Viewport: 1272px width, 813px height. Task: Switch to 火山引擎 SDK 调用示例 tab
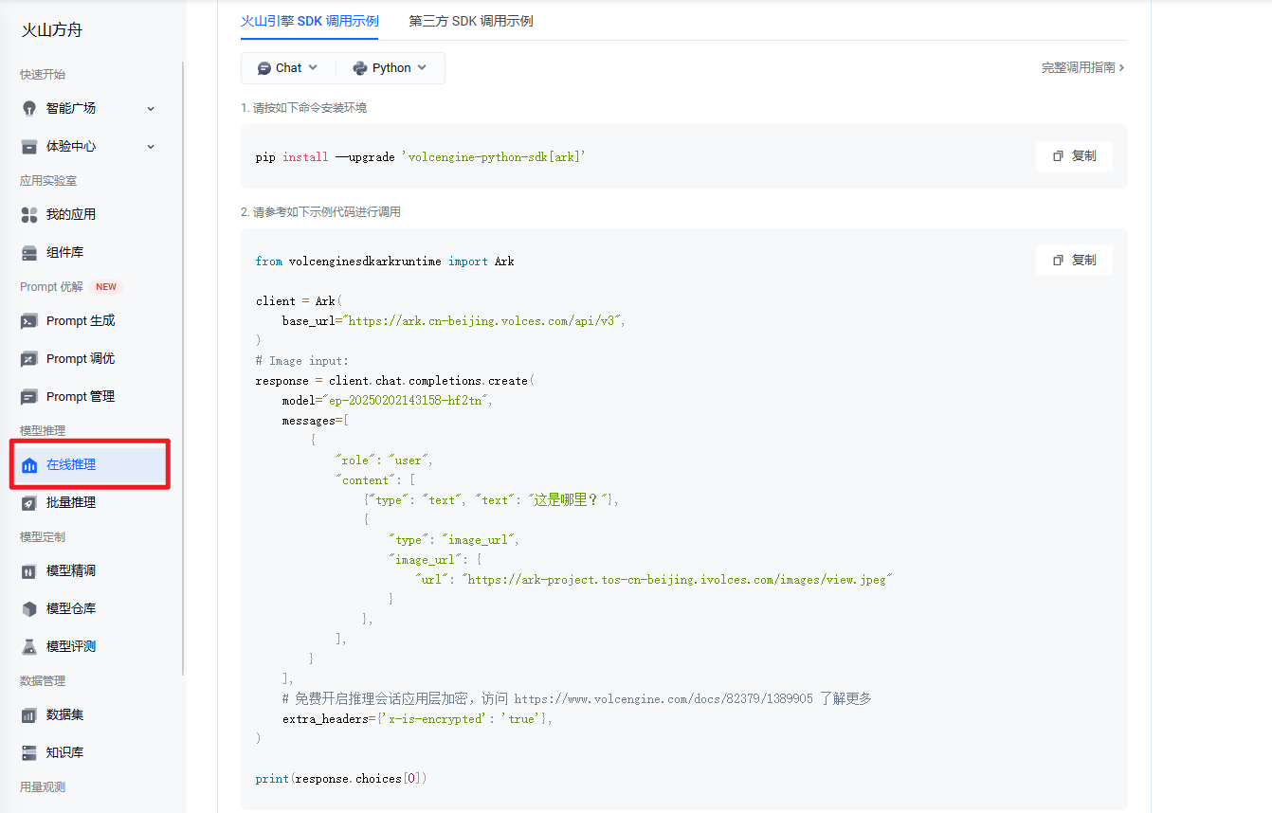tap(310, 21)
